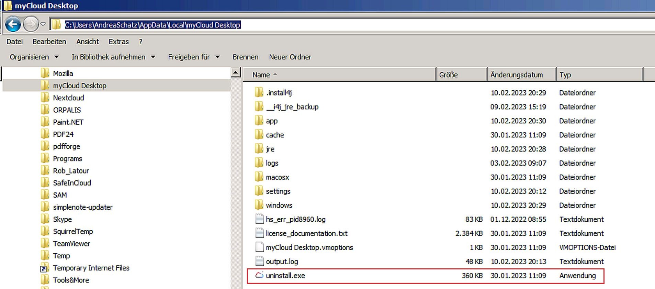Select uninstall.exe file name
Image resolution: width=655 pixels, height=289 pixels.
(x=285, y=276)
